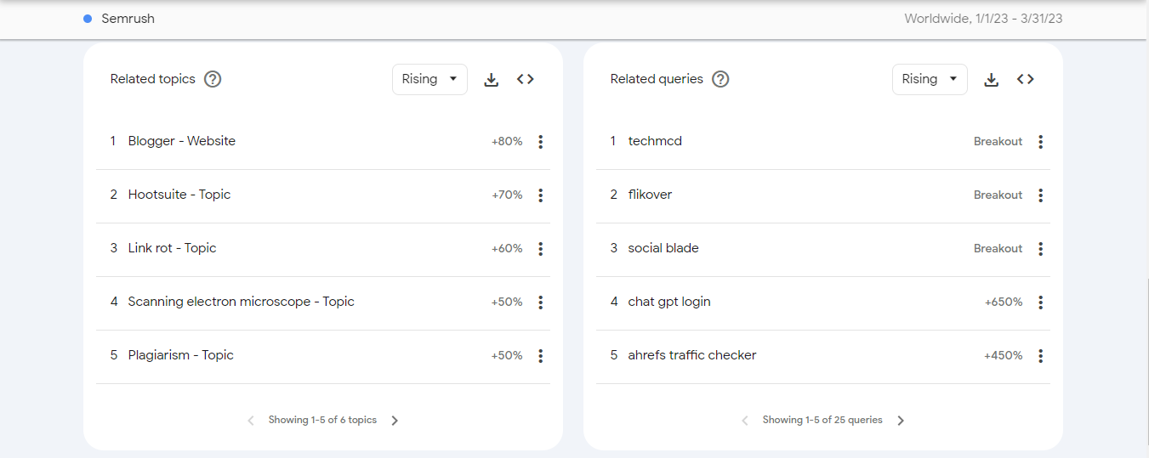Open embed code for Related topics
The width and height of the screenshot is (1149, 458).
tap(526, 79)
